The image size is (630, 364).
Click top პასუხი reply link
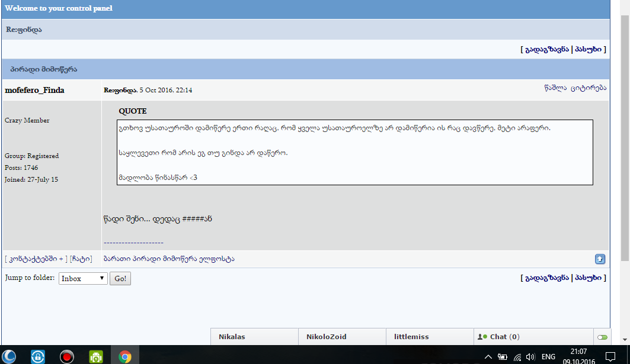(588, 49)
